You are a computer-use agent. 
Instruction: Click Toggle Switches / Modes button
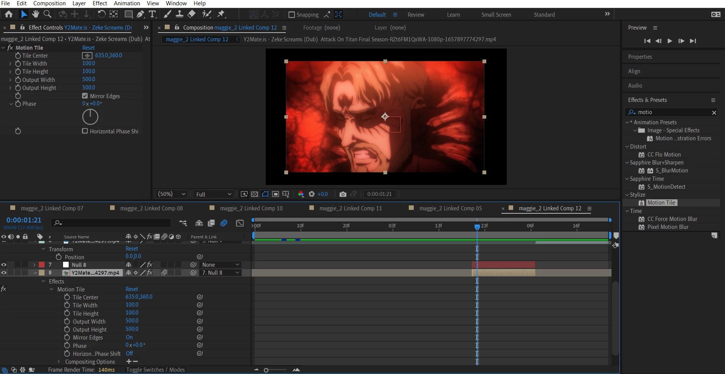point(156,370)
